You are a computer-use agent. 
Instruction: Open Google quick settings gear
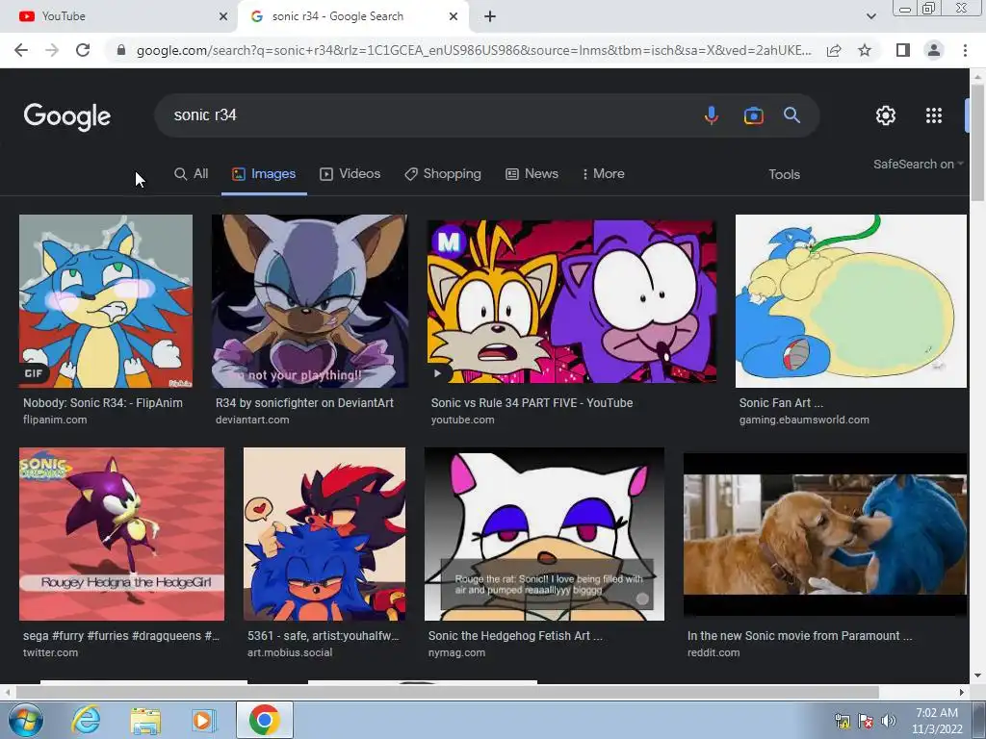[x=886, y=115]
